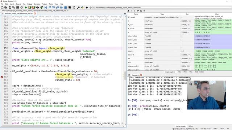Click the Re-run last script icon
This screenshot has height=130, width=232.
pyautogui.click(x=42, y=7)
